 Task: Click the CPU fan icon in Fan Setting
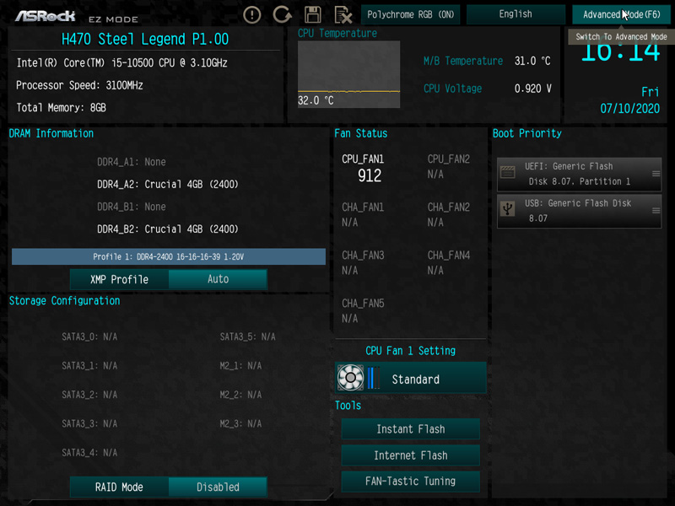click(x=350, y=377)
